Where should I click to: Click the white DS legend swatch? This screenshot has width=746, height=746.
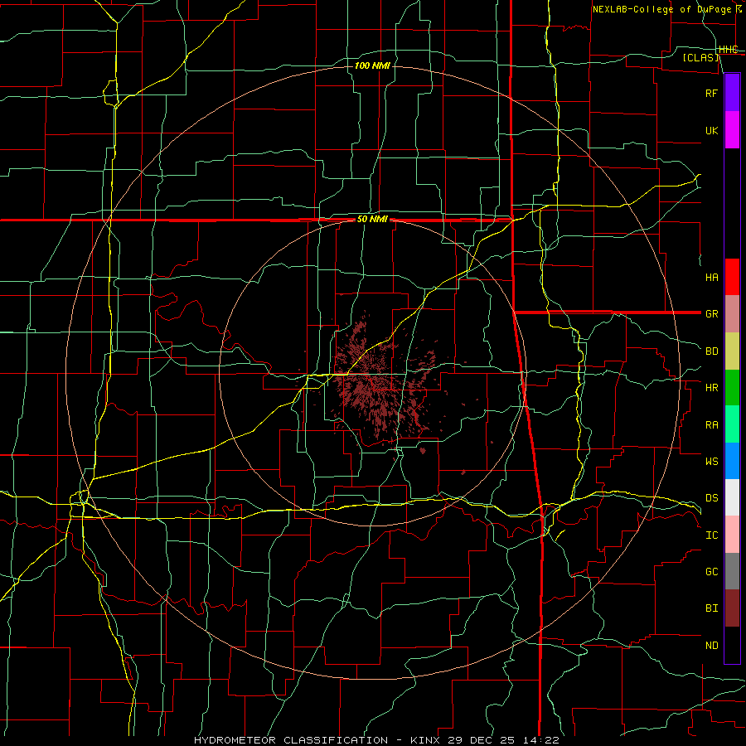point(732,497)
